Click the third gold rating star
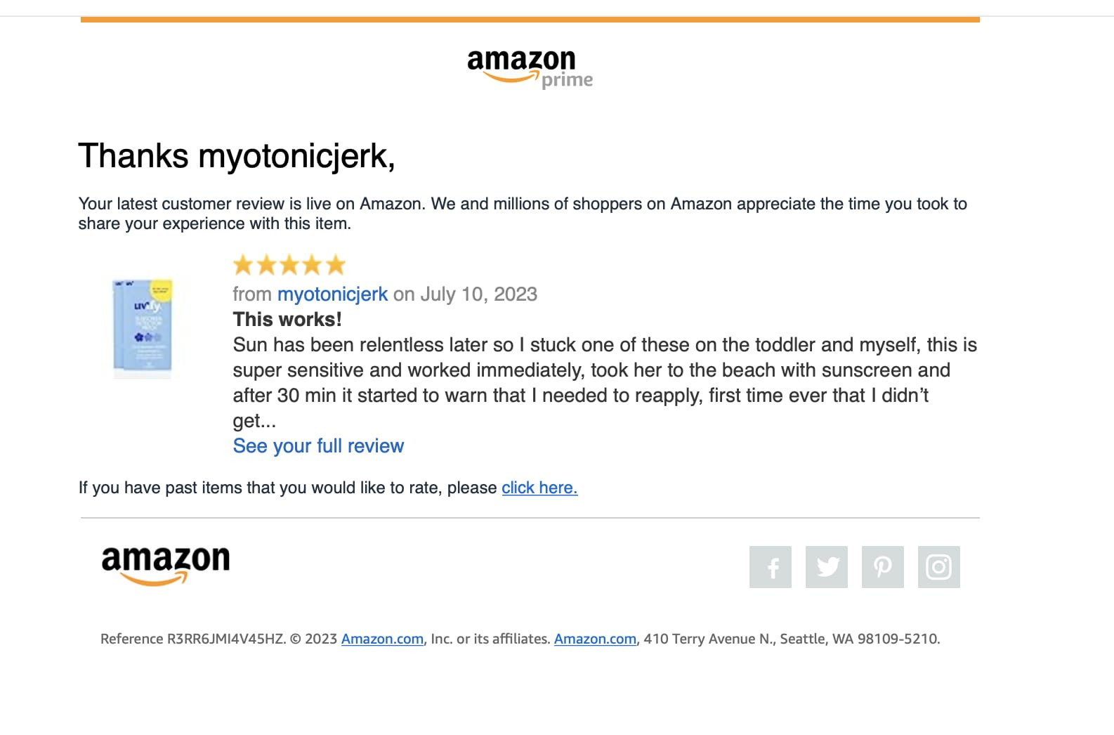 pos(289,265)
